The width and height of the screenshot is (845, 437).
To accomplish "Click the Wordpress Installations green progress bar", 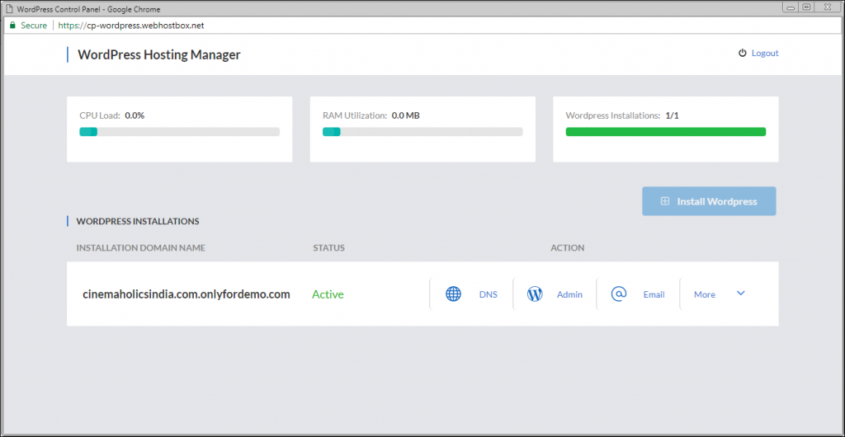I will pos(666,132).
